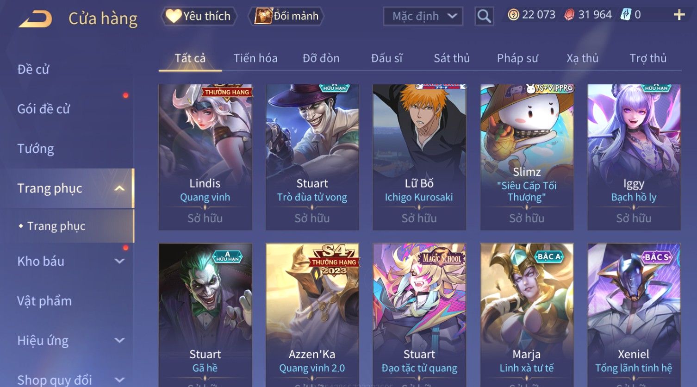
Task: Tap the gold coin currency icon
Action: point(513,15)
